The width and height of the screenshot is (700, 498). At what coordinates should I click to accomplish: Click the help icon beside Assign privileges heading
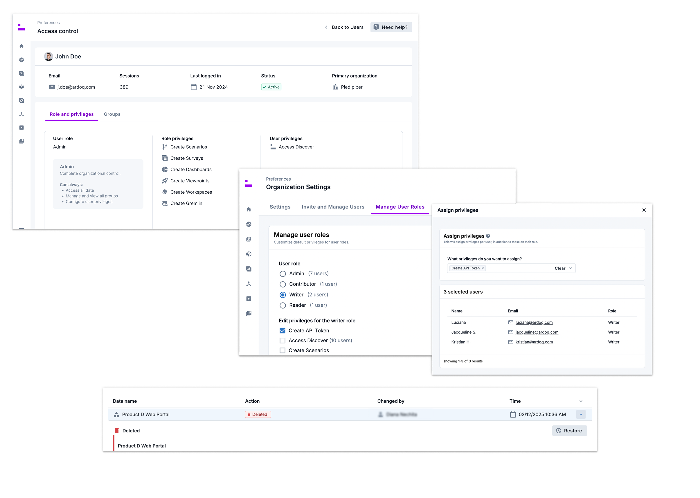point(488,236)
